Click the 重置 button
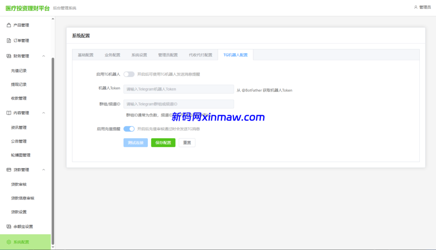The width and height of the screenshot is (436, 250). (187, 143)
